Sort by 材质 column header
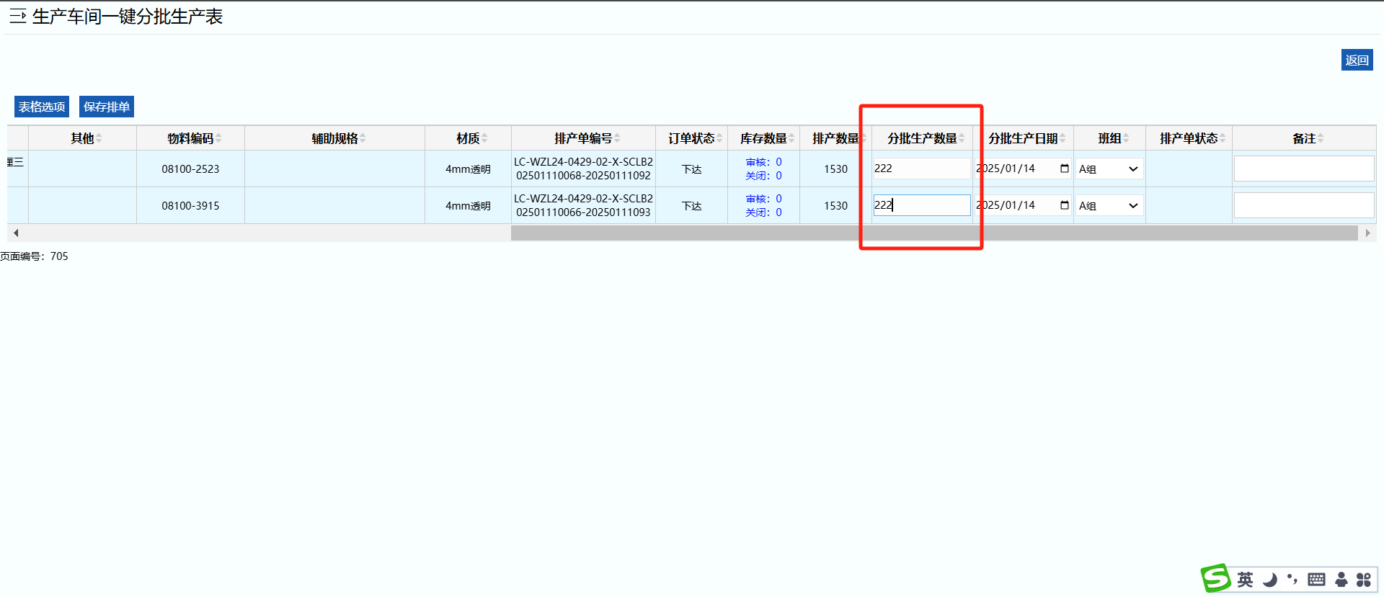 [468, 138]
